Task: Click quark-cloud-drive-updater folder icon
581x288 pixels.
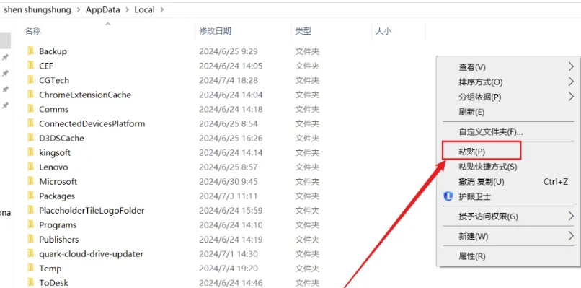Action: coord(31,254)
